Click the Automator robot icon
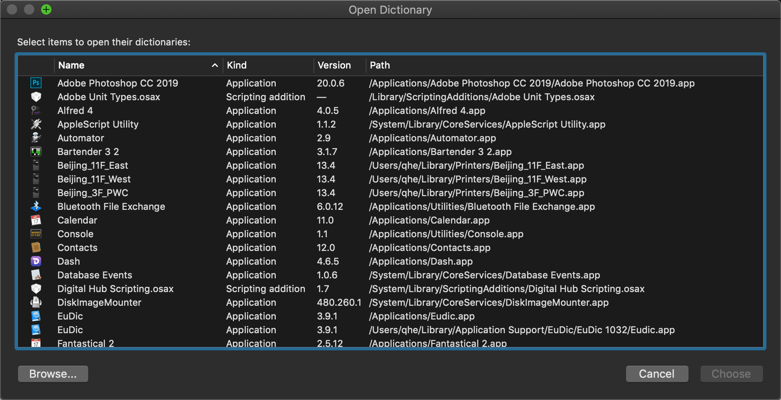The width and height of the screenshot is (781, 400). (x=36, y=138)
